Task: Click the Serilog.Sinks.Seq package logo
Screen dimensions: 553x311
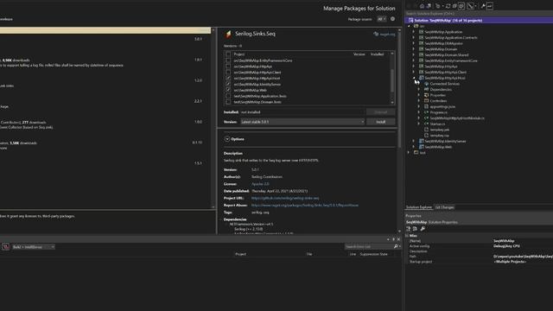Action: [228, 34]
